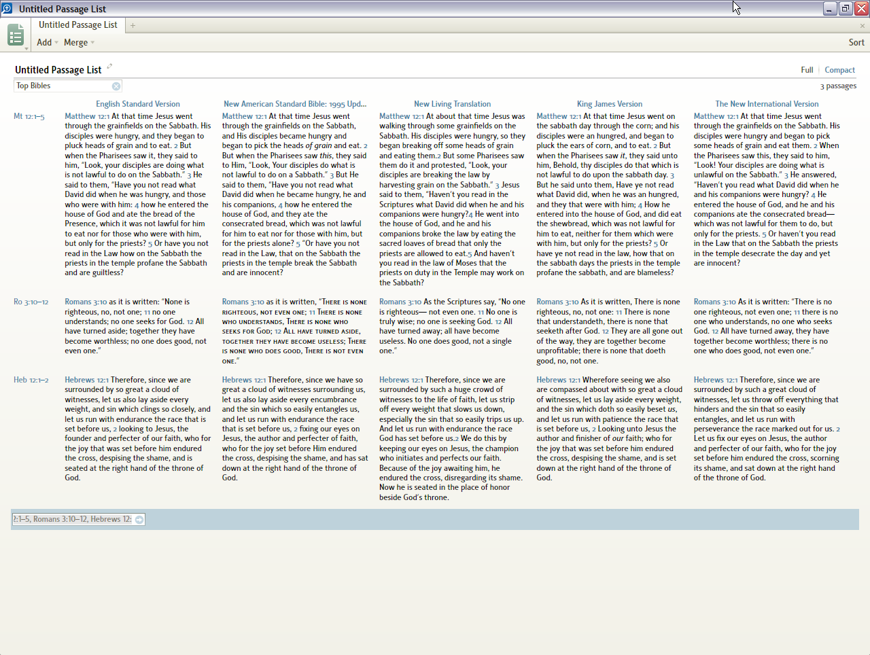The image size is (870, 655).
Task: Open Matthew 12:1 in the King James Version column
Action: pyautogui.click(x=559, y=116)
